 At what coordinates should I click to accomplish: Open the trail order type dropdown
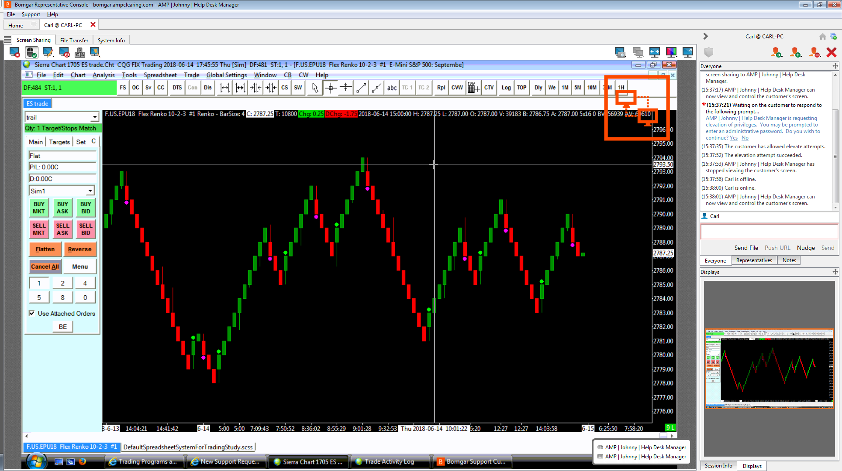[94, 117]
